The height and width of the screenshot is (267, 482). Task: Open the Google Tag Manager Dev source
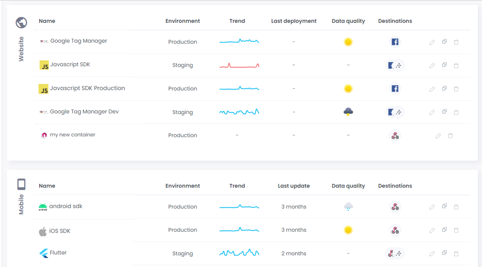(84, 112)
